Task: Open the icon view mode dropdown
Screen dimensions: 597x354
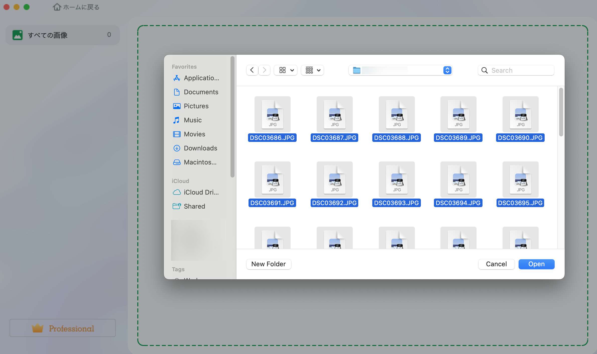Action: coord(286,70)
